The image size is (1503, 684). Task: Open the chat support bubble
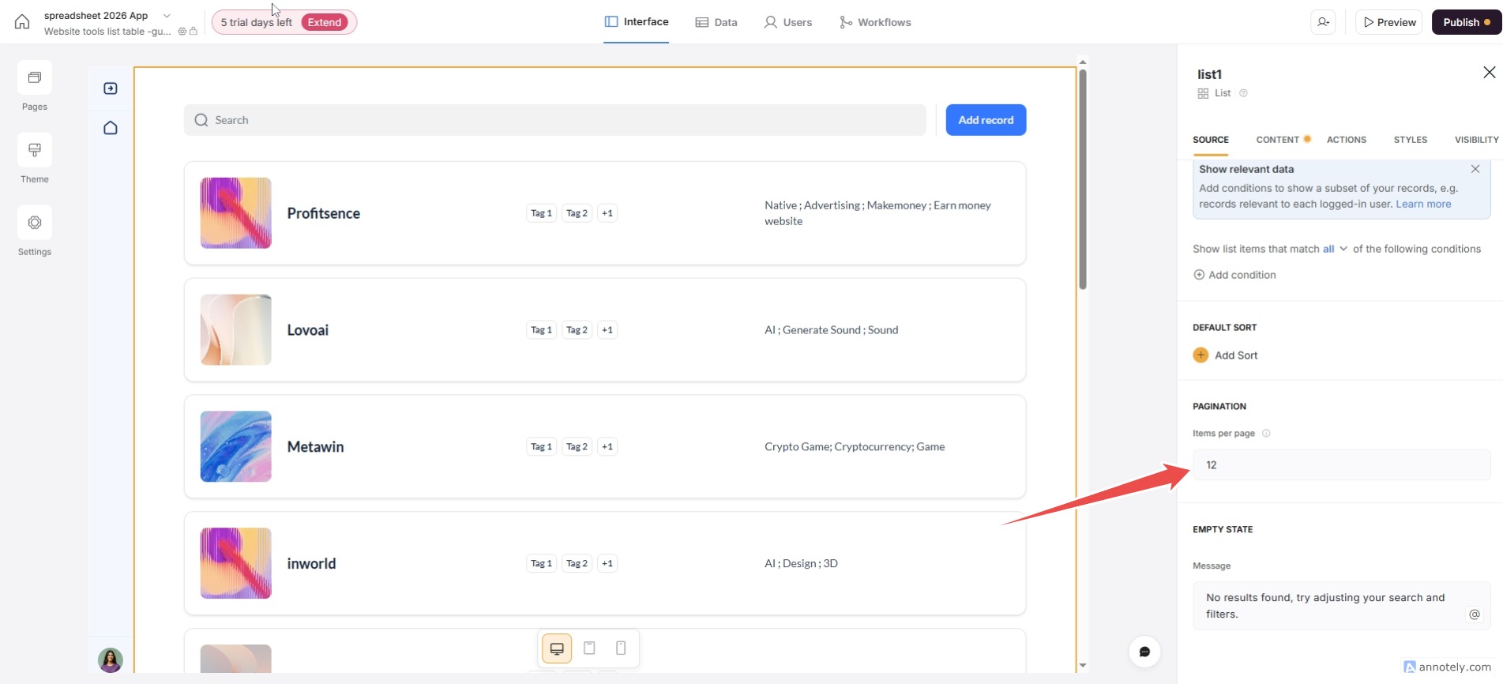click(x=1144, y=652)
